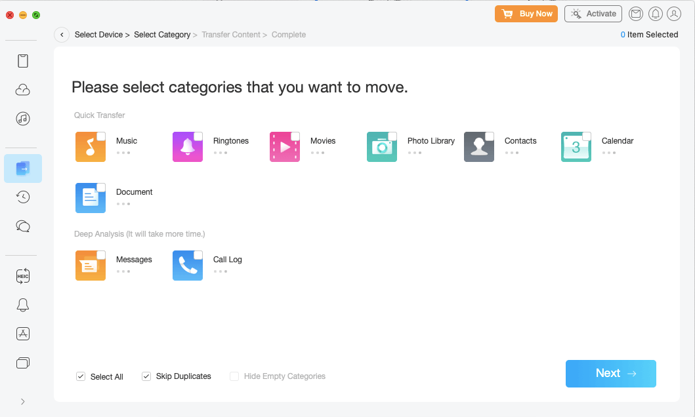
Task: Open the iCloud manager in sidebar
Action: (23, 90)
